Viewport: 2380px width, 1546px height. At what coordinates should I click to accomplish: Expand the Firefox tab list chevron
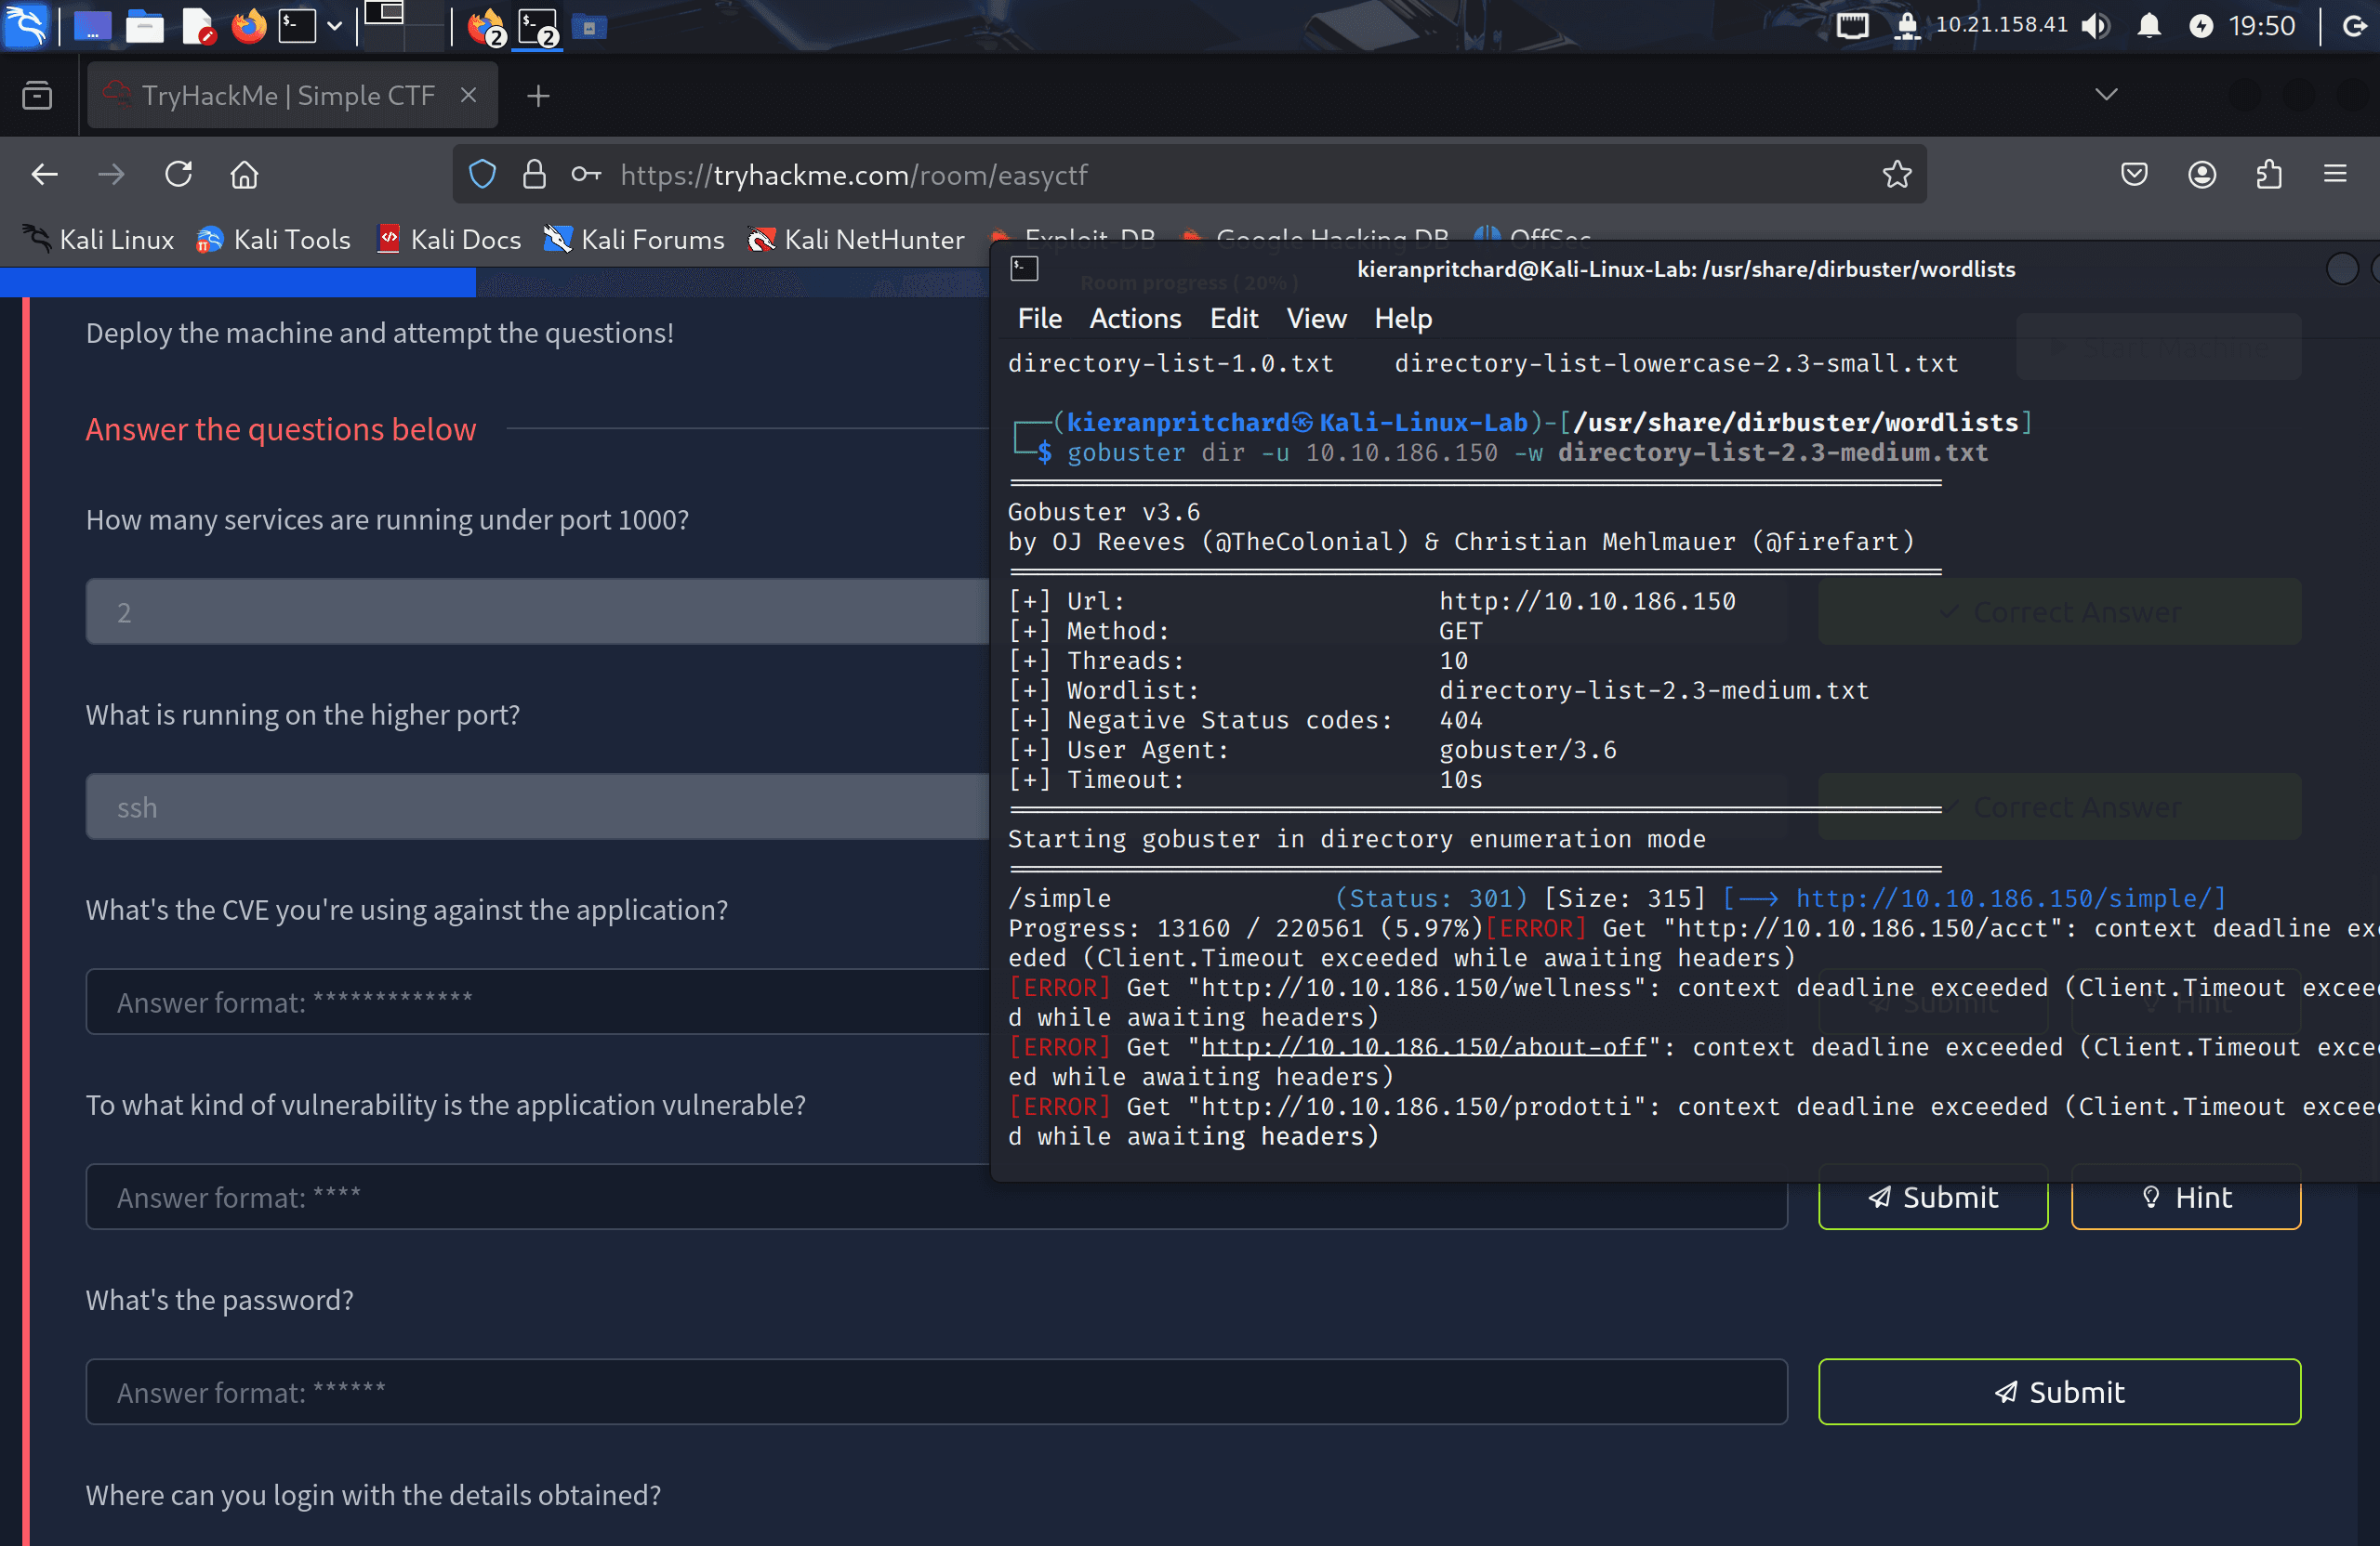tap(2106, 95)
